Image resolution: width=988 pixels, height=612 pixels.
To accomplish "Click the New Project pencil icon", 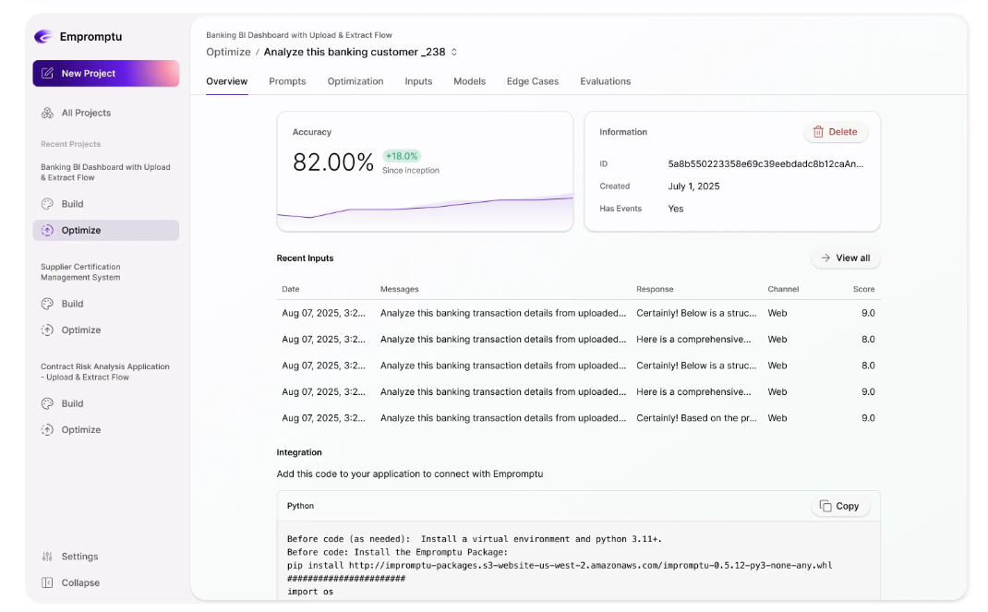I will (47, 74).
